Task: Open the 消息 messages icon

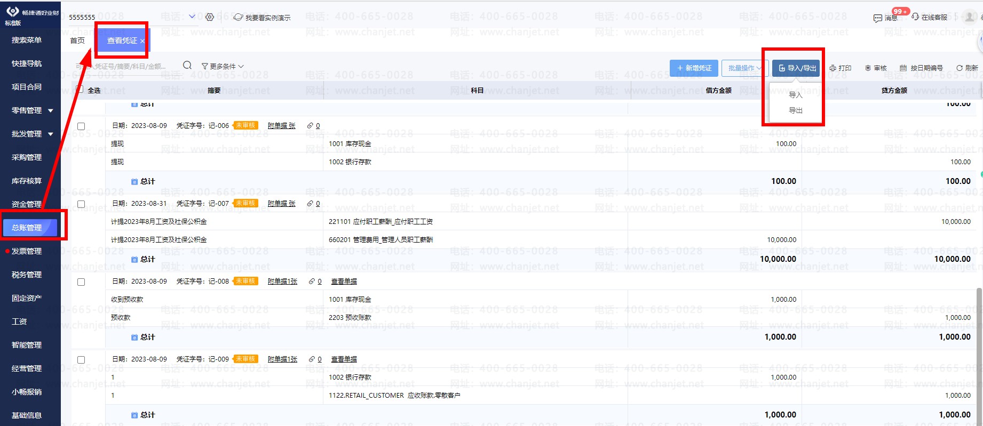Action: (877, 18)
